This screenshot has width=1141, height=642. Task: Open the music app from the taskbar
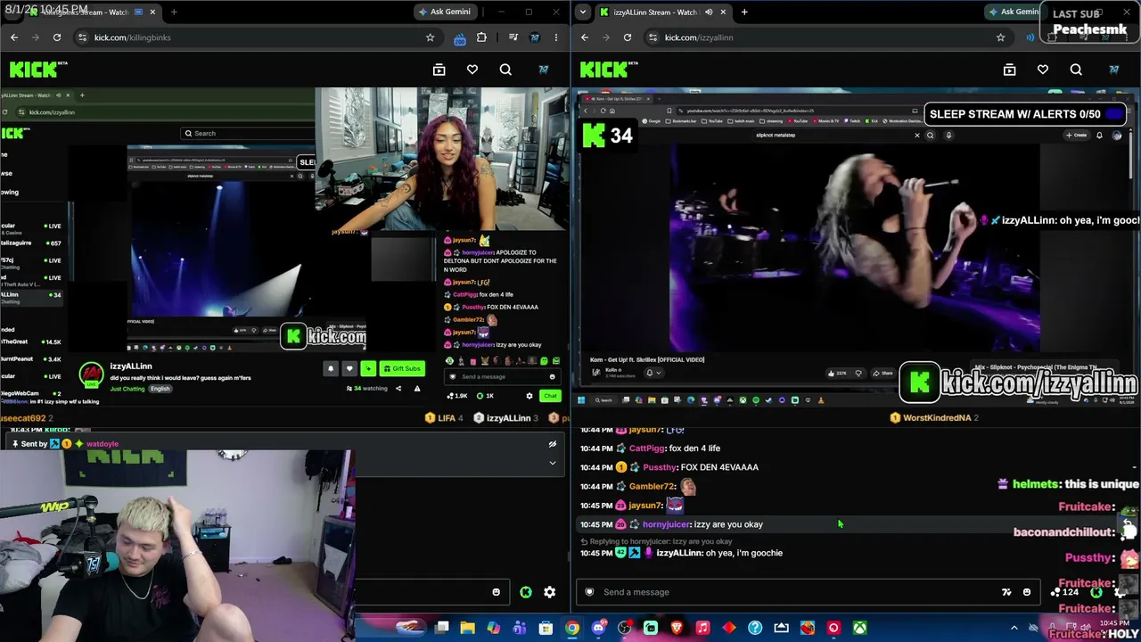point(702,629)
